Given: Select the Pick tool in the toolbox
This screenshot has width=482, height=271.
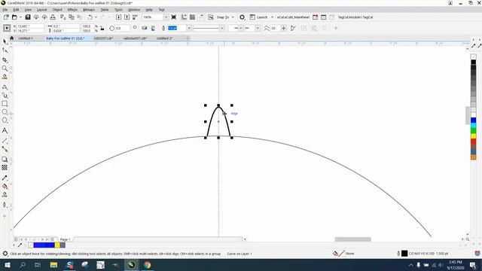Looking at the screenshot, I should point(5,41).
